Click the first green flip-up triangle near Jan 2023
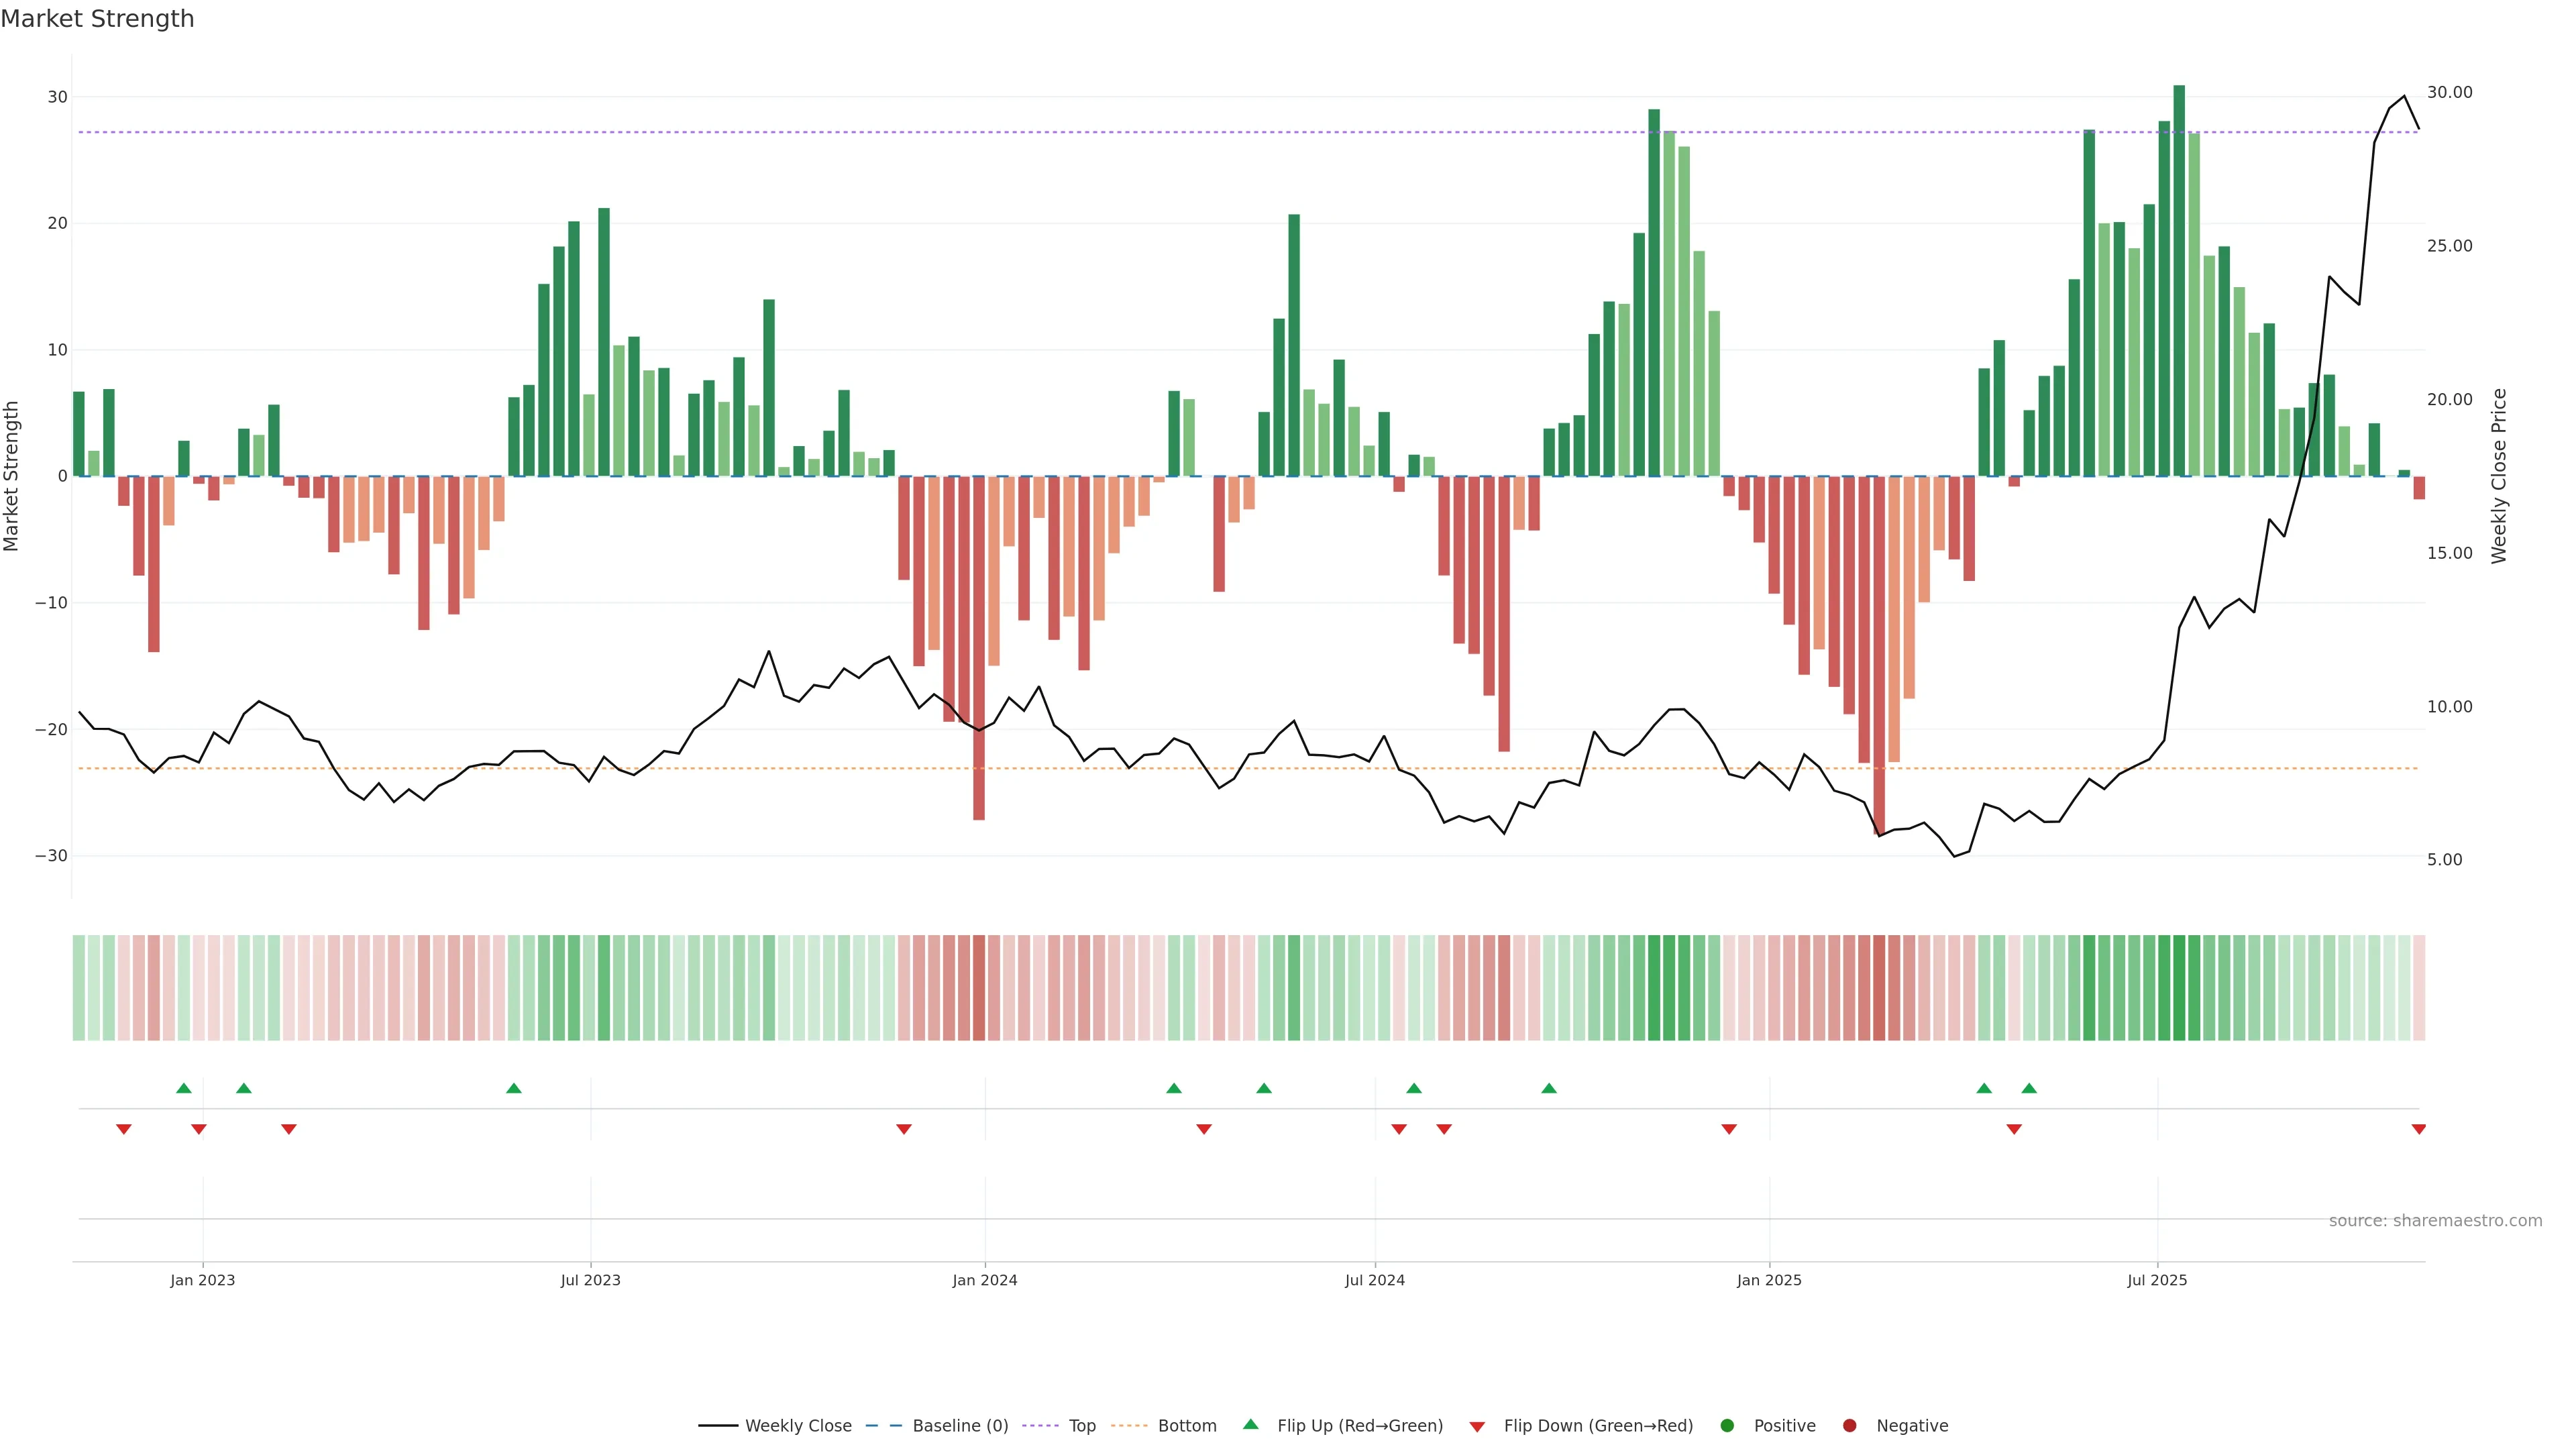 click(x=183, y=1088)
